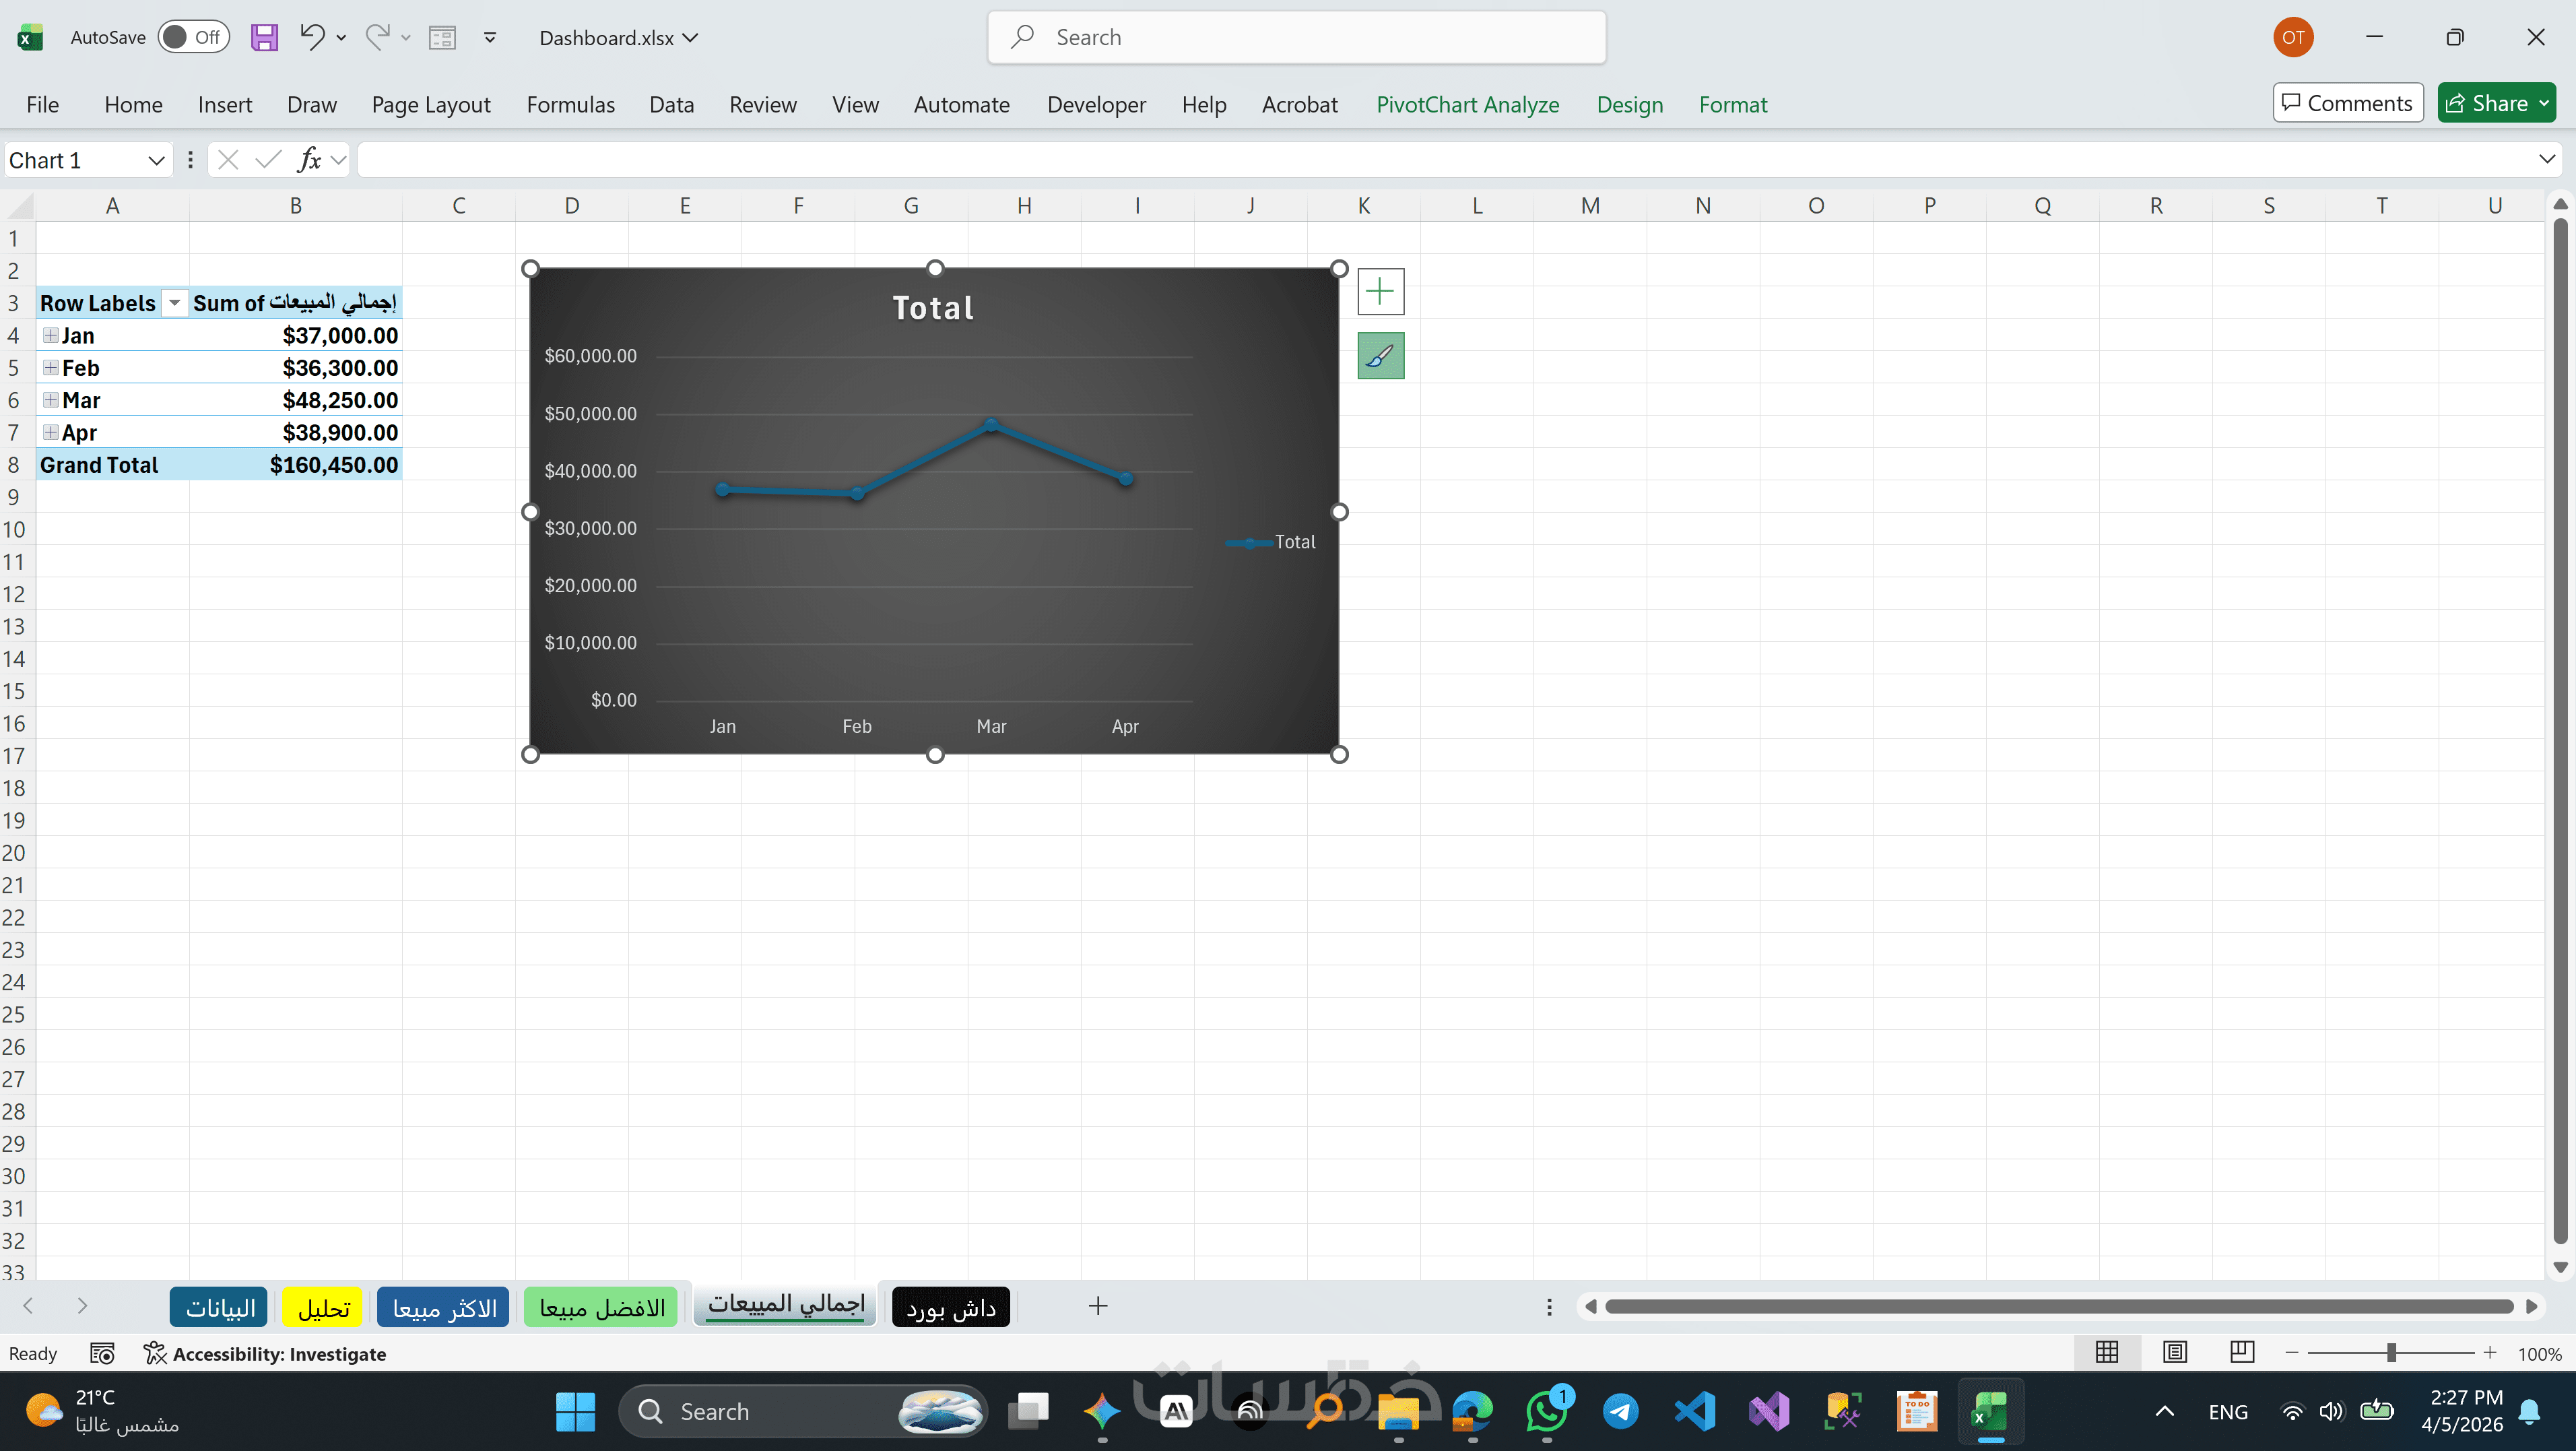Image resolution: width=2576 pixels, height=1451 pixels.
Task: Open Telegram from the taskbar
Action: point(1620,1411)
